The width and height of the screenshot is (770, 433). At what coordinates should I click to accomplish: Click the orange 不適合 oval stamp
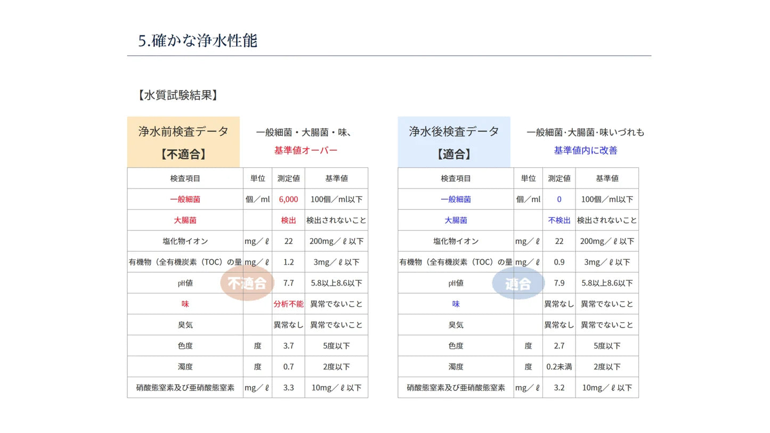tap(247, 283)
